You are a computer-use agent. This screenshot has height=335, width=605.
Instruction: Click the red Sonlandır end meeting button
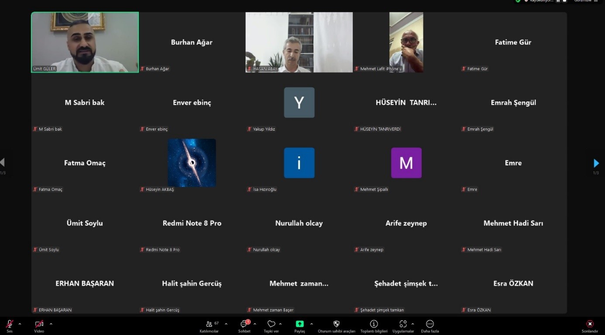point(590,326)
